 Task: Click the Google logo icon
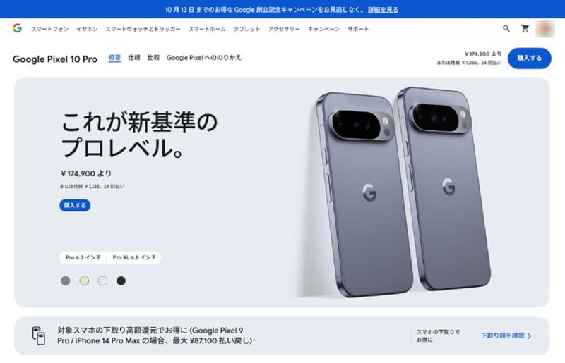coord(17,28)
